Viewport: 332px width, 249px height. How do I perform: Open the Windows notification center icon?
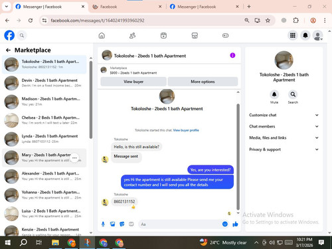click(321, 242)
